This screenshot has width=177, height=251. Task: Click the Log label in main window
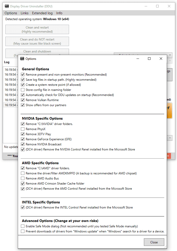point(7,62)
